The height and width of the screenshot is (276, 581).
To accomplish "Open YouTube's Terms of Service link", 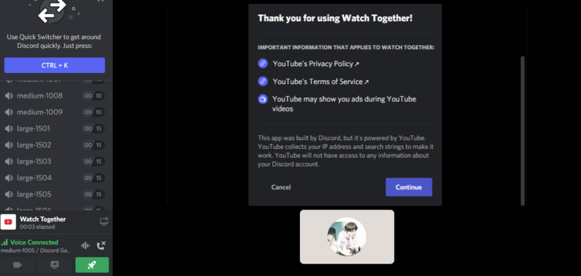I will click(321, 81).
